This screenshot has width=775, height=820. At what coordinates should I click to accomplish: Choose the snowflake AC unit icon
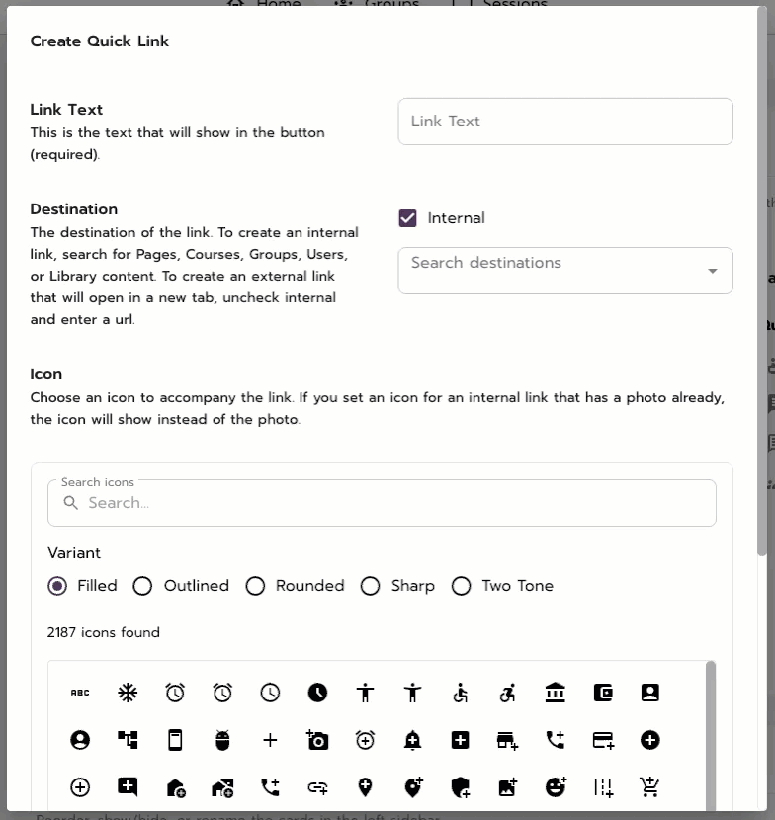[128, 693]
